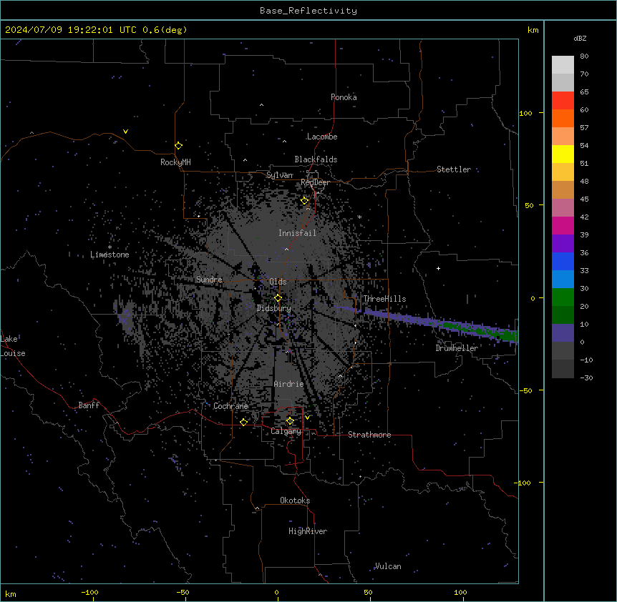Select the bright green 20-30 dBZ swatch
Screen dimensions: 617x602
[563, 297]
